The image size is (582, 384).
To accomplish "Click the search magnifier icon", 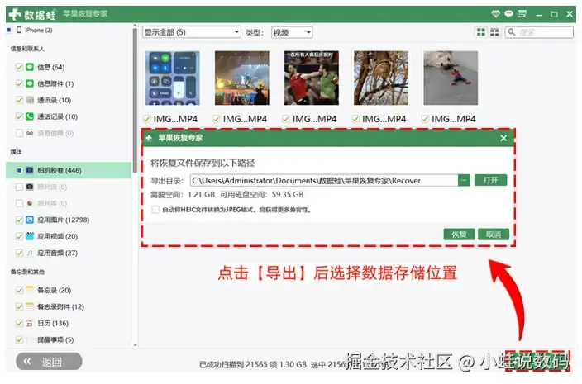I will [512, 32].
